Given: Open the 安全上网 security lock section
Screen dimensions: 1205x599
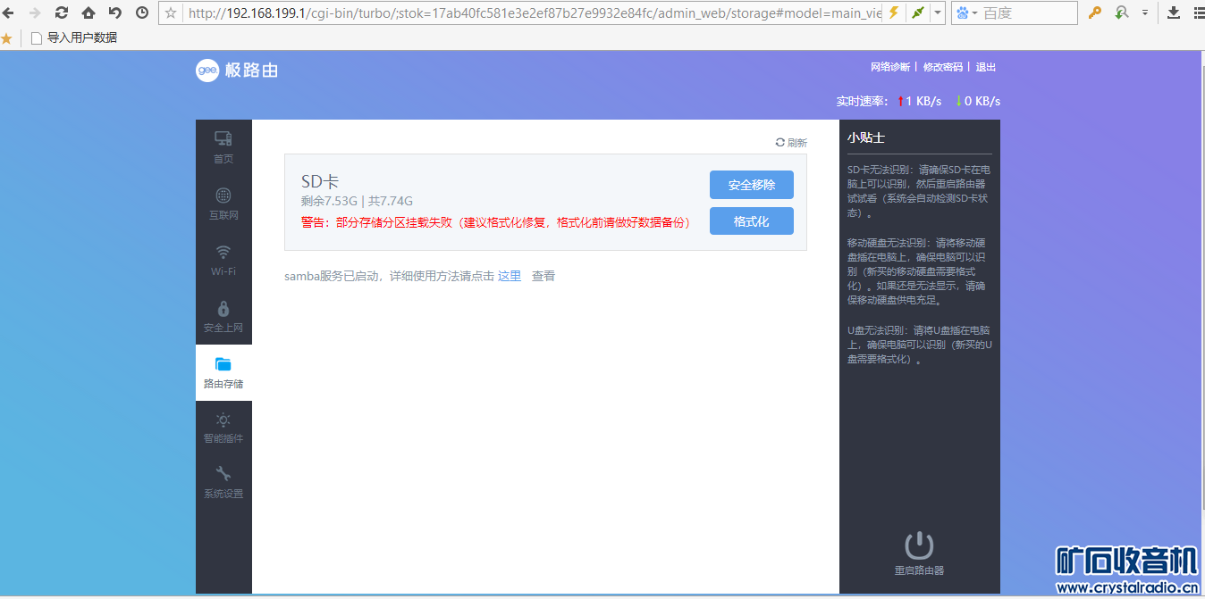Looking at the screenshot, I should click(x=223, y=316).
